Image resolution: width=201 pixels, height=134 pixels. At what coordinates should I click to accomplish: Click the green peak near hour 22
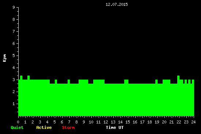click(178, 78)
